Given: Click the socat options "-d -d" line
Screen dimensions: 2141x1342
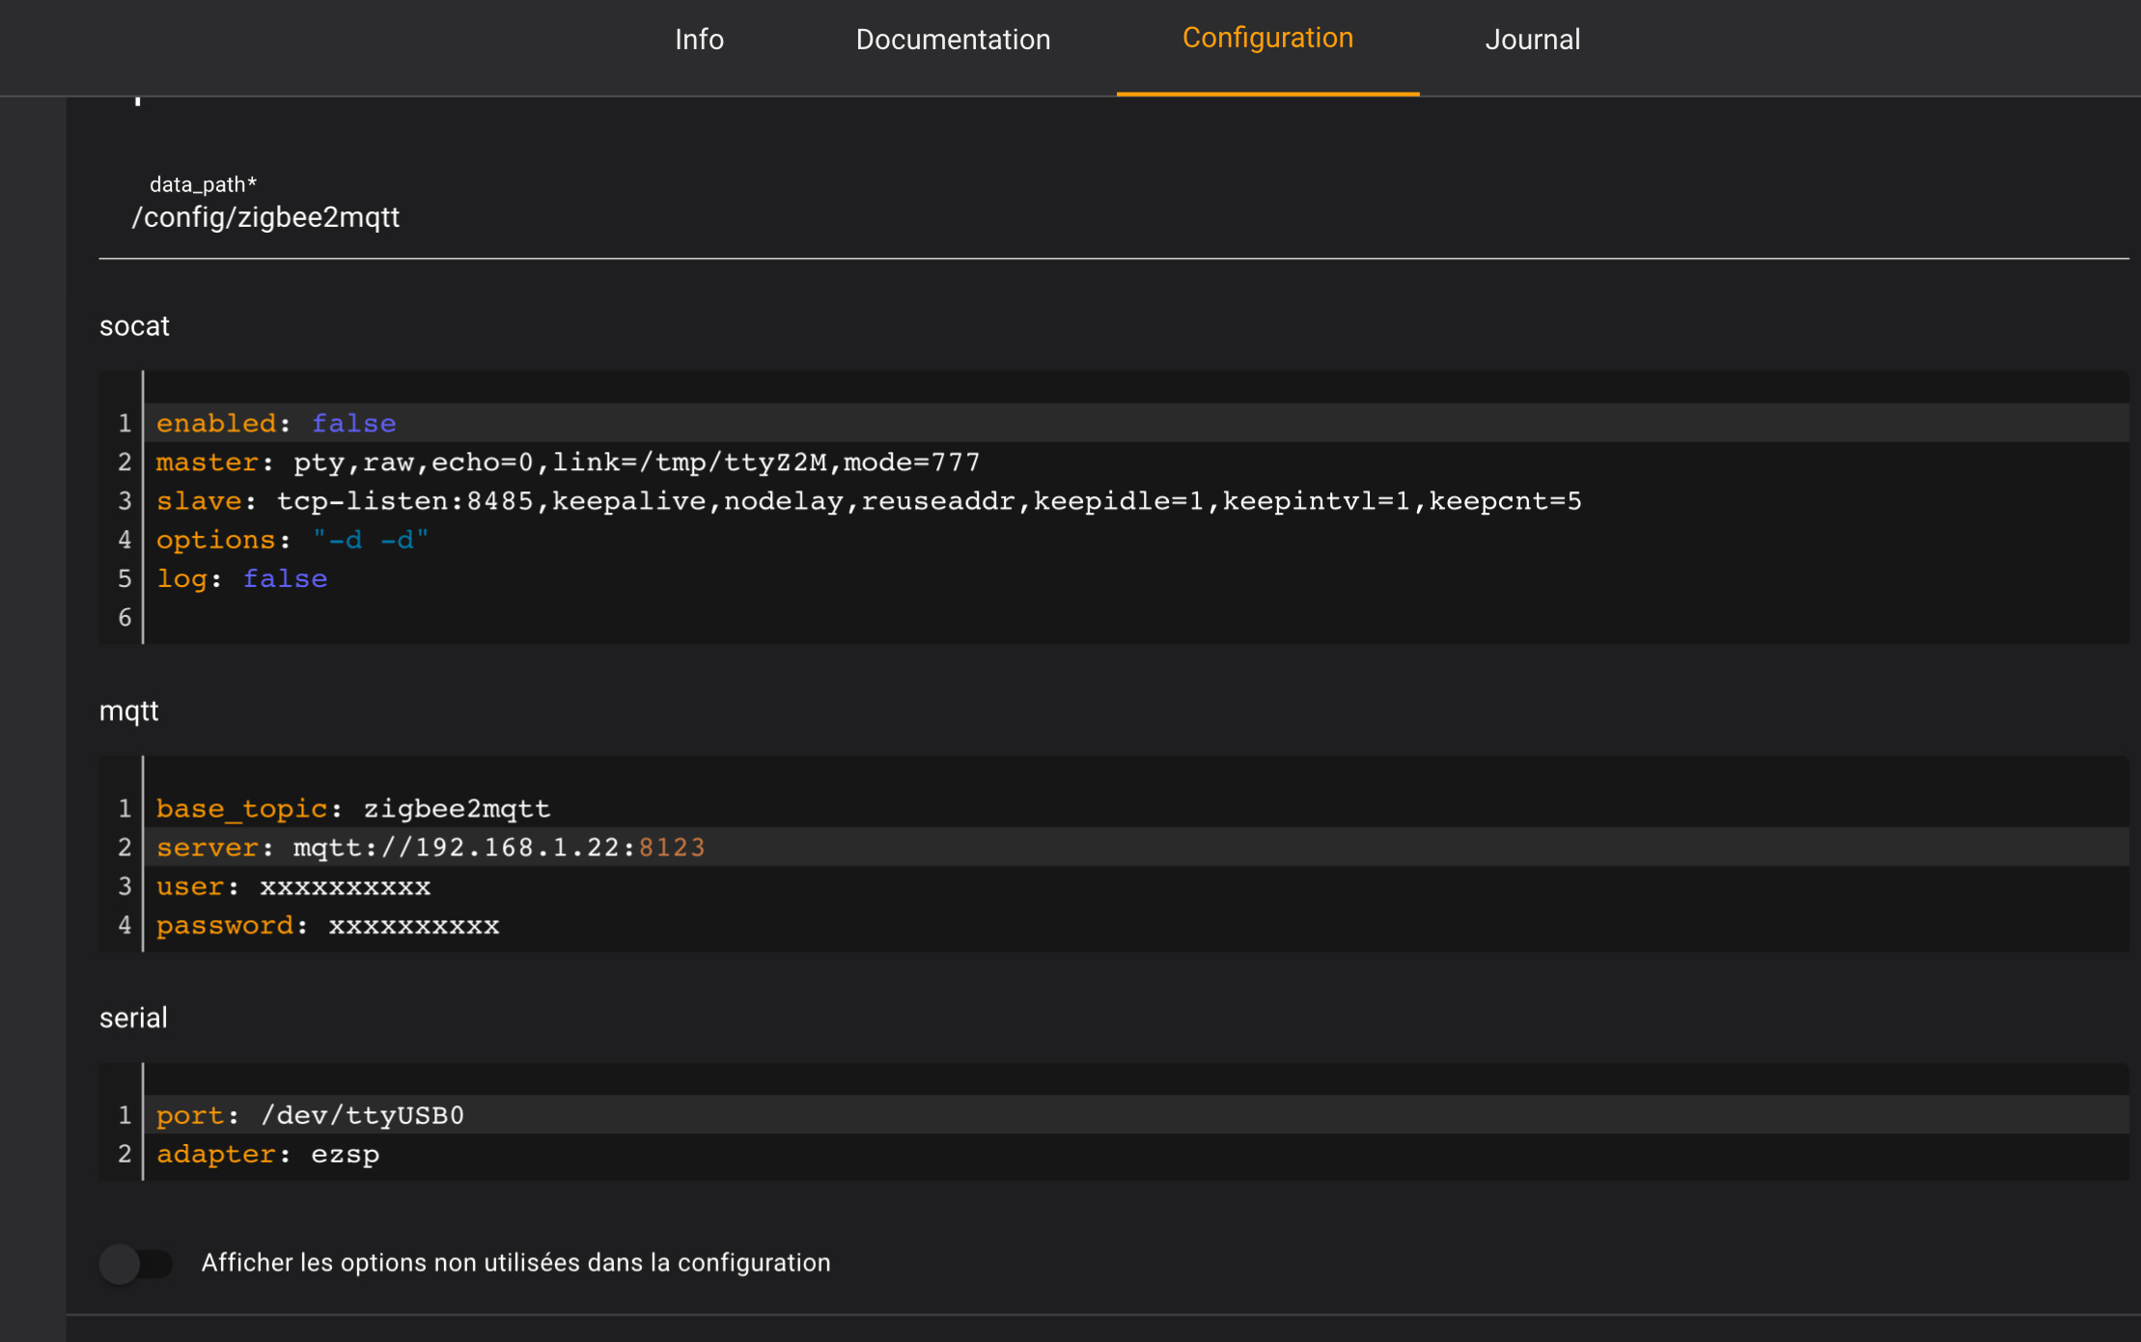Looking at the screenshot, I should click(x=292, y=540).
